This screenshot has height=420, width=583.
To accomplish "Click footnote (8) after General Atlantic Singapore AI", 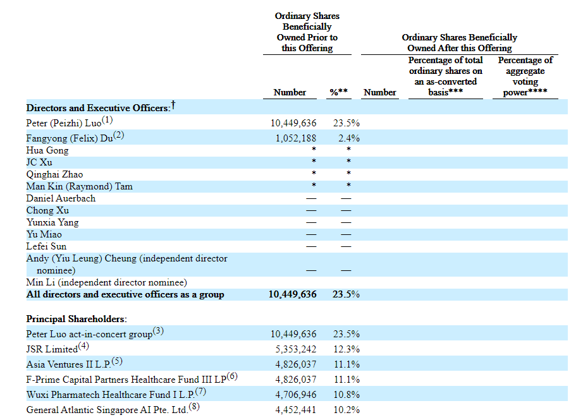I will tap(193, 407).
